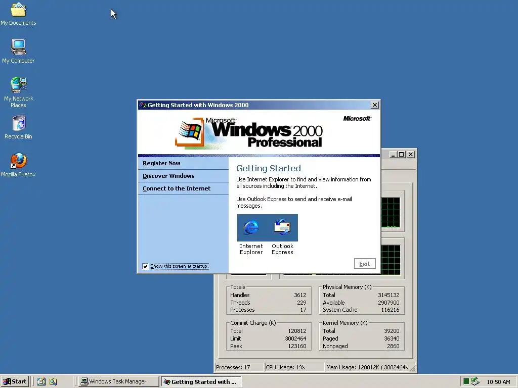
Task: Click CPU Usage: 1% status entry
Action: click(294, 367)
